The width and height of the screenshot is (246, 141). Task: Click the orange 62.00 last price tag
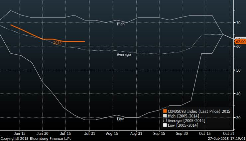[240, 42]
